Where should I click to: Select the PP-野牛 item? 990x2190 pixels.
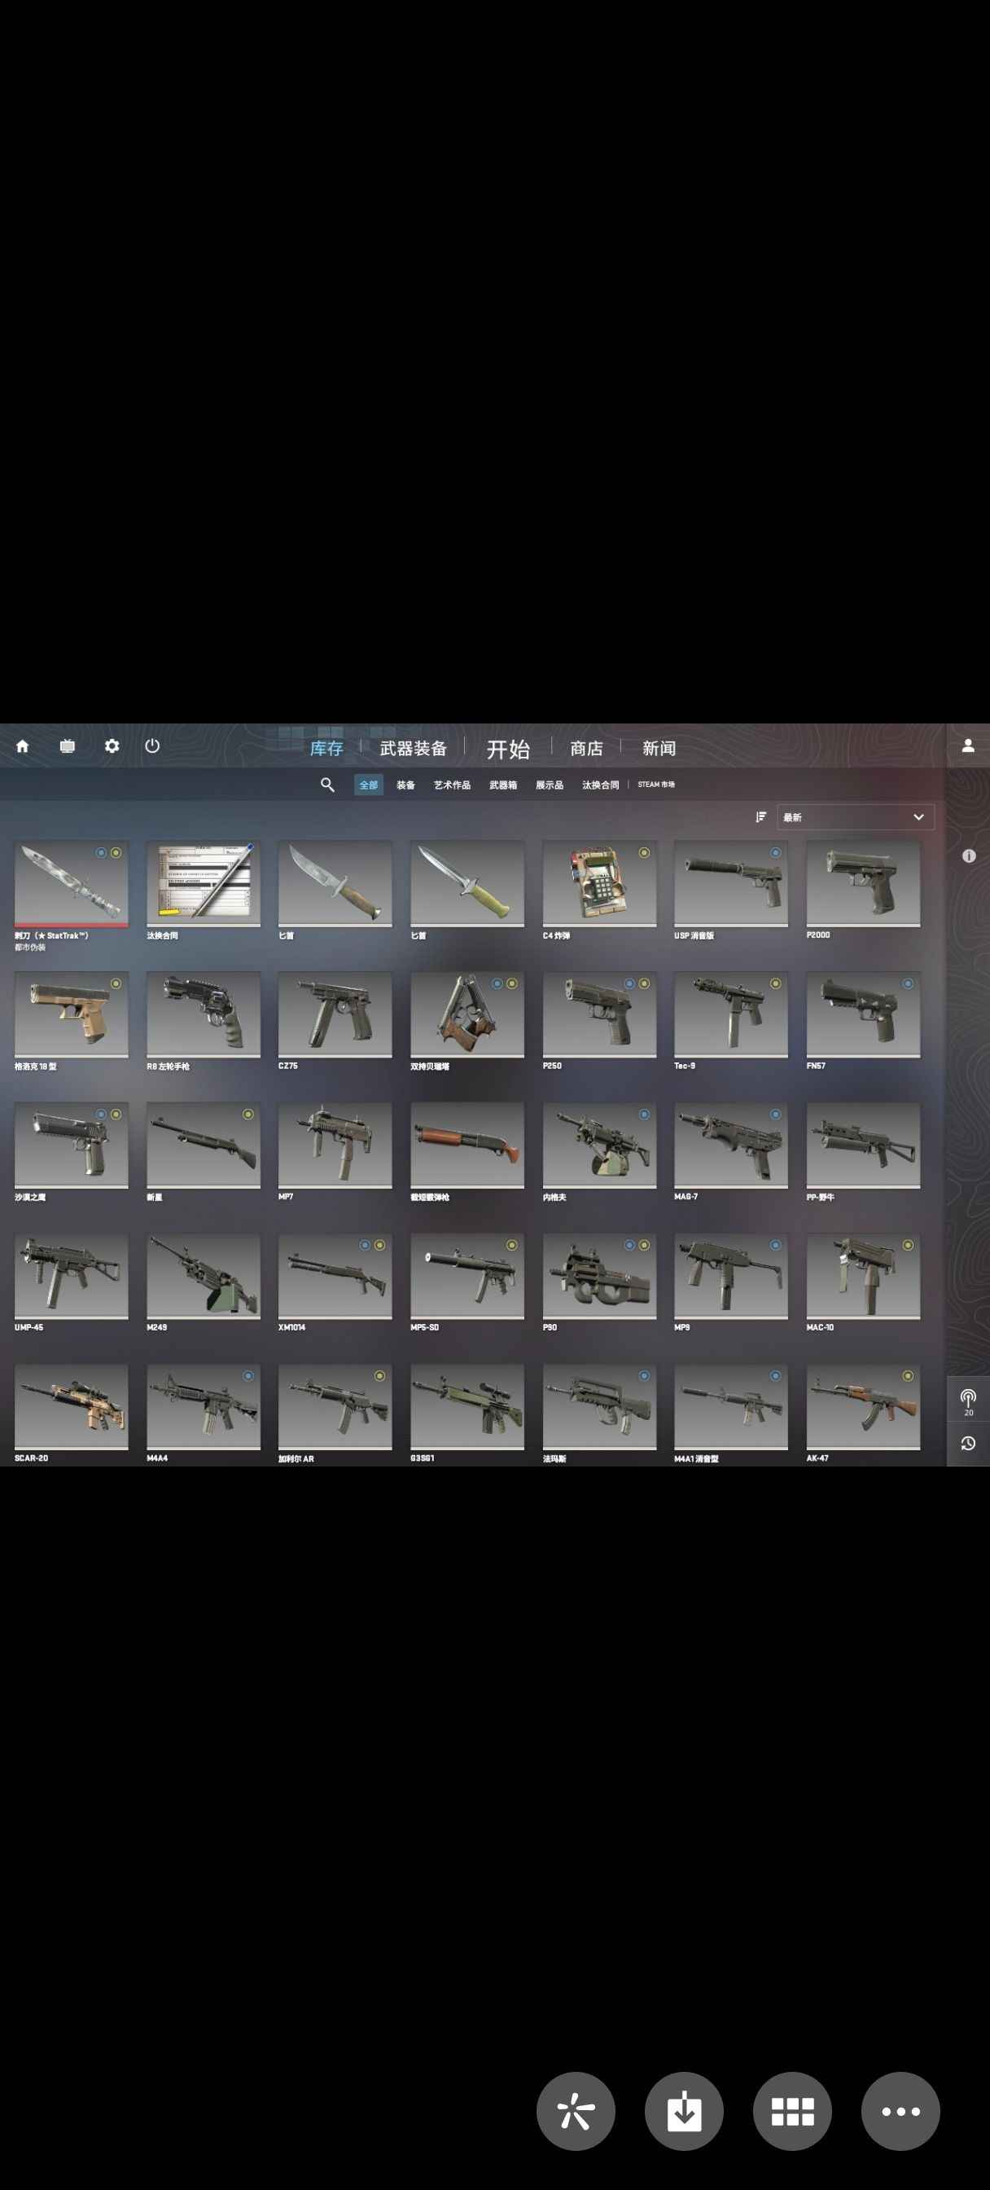pyautogui.click(x=863, y=1152)
